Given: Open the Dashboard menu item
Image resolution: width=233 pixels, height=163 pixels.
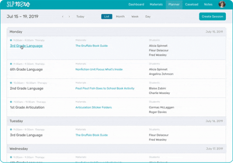Looking at the screenshot, I should (x=136, y=4).
